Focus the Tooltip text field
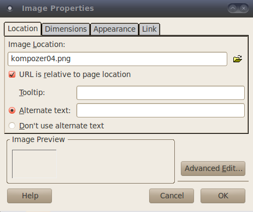Viewport: 253px width, 212px height. 161,93
